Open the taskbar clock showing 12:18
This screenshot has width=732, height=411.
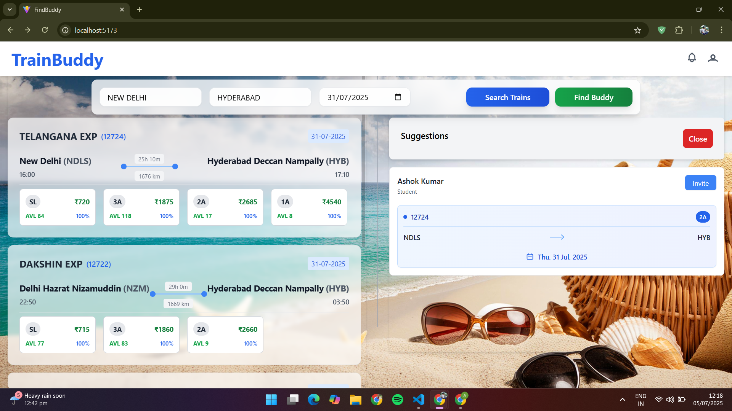click(708, 400)
